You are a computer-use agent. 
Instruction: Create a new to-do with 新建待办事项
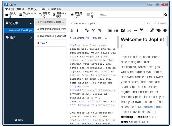point(60,15)
